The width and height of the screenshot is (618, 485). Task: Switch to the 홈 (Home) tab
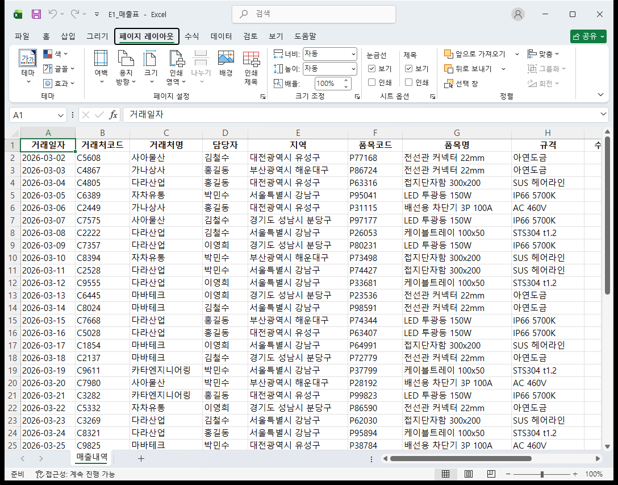coord(46,36)
